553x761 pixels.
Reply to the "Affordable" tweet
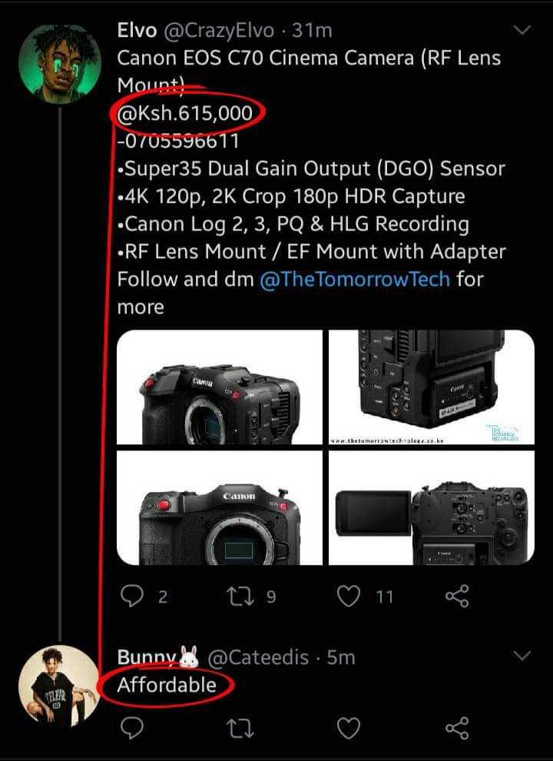click(133, 727)
